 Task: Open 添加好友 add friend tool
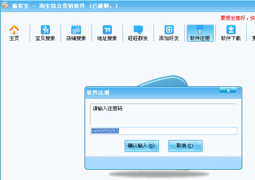pyautogui.click(x=169, y=33)
